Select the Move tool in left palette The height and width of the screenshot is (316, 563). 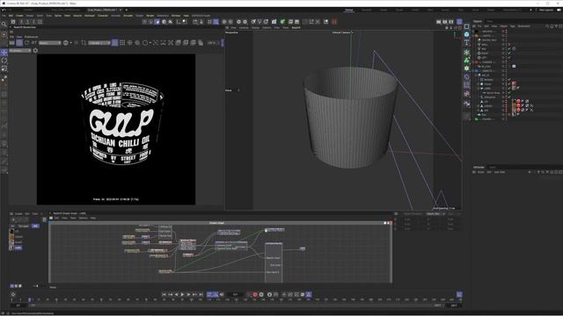4,53
